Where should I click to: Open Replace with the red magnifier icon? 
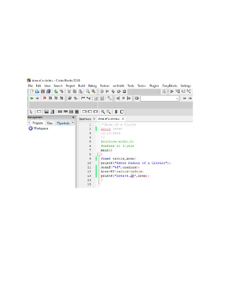(94, 91)
